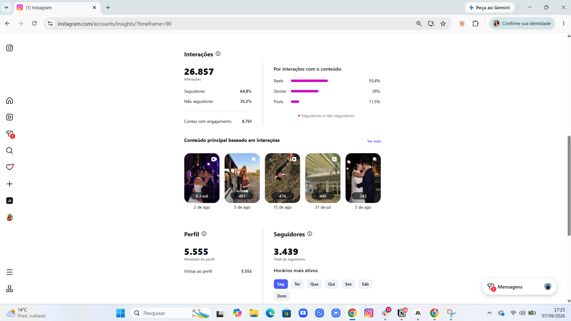Bookmark this page with star icon
This screenshot has height=321, width=571.
(x=443, y=24)
